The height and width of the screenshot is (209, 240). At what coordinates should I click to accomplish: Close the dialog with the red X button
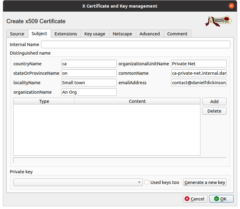[231, 6]
